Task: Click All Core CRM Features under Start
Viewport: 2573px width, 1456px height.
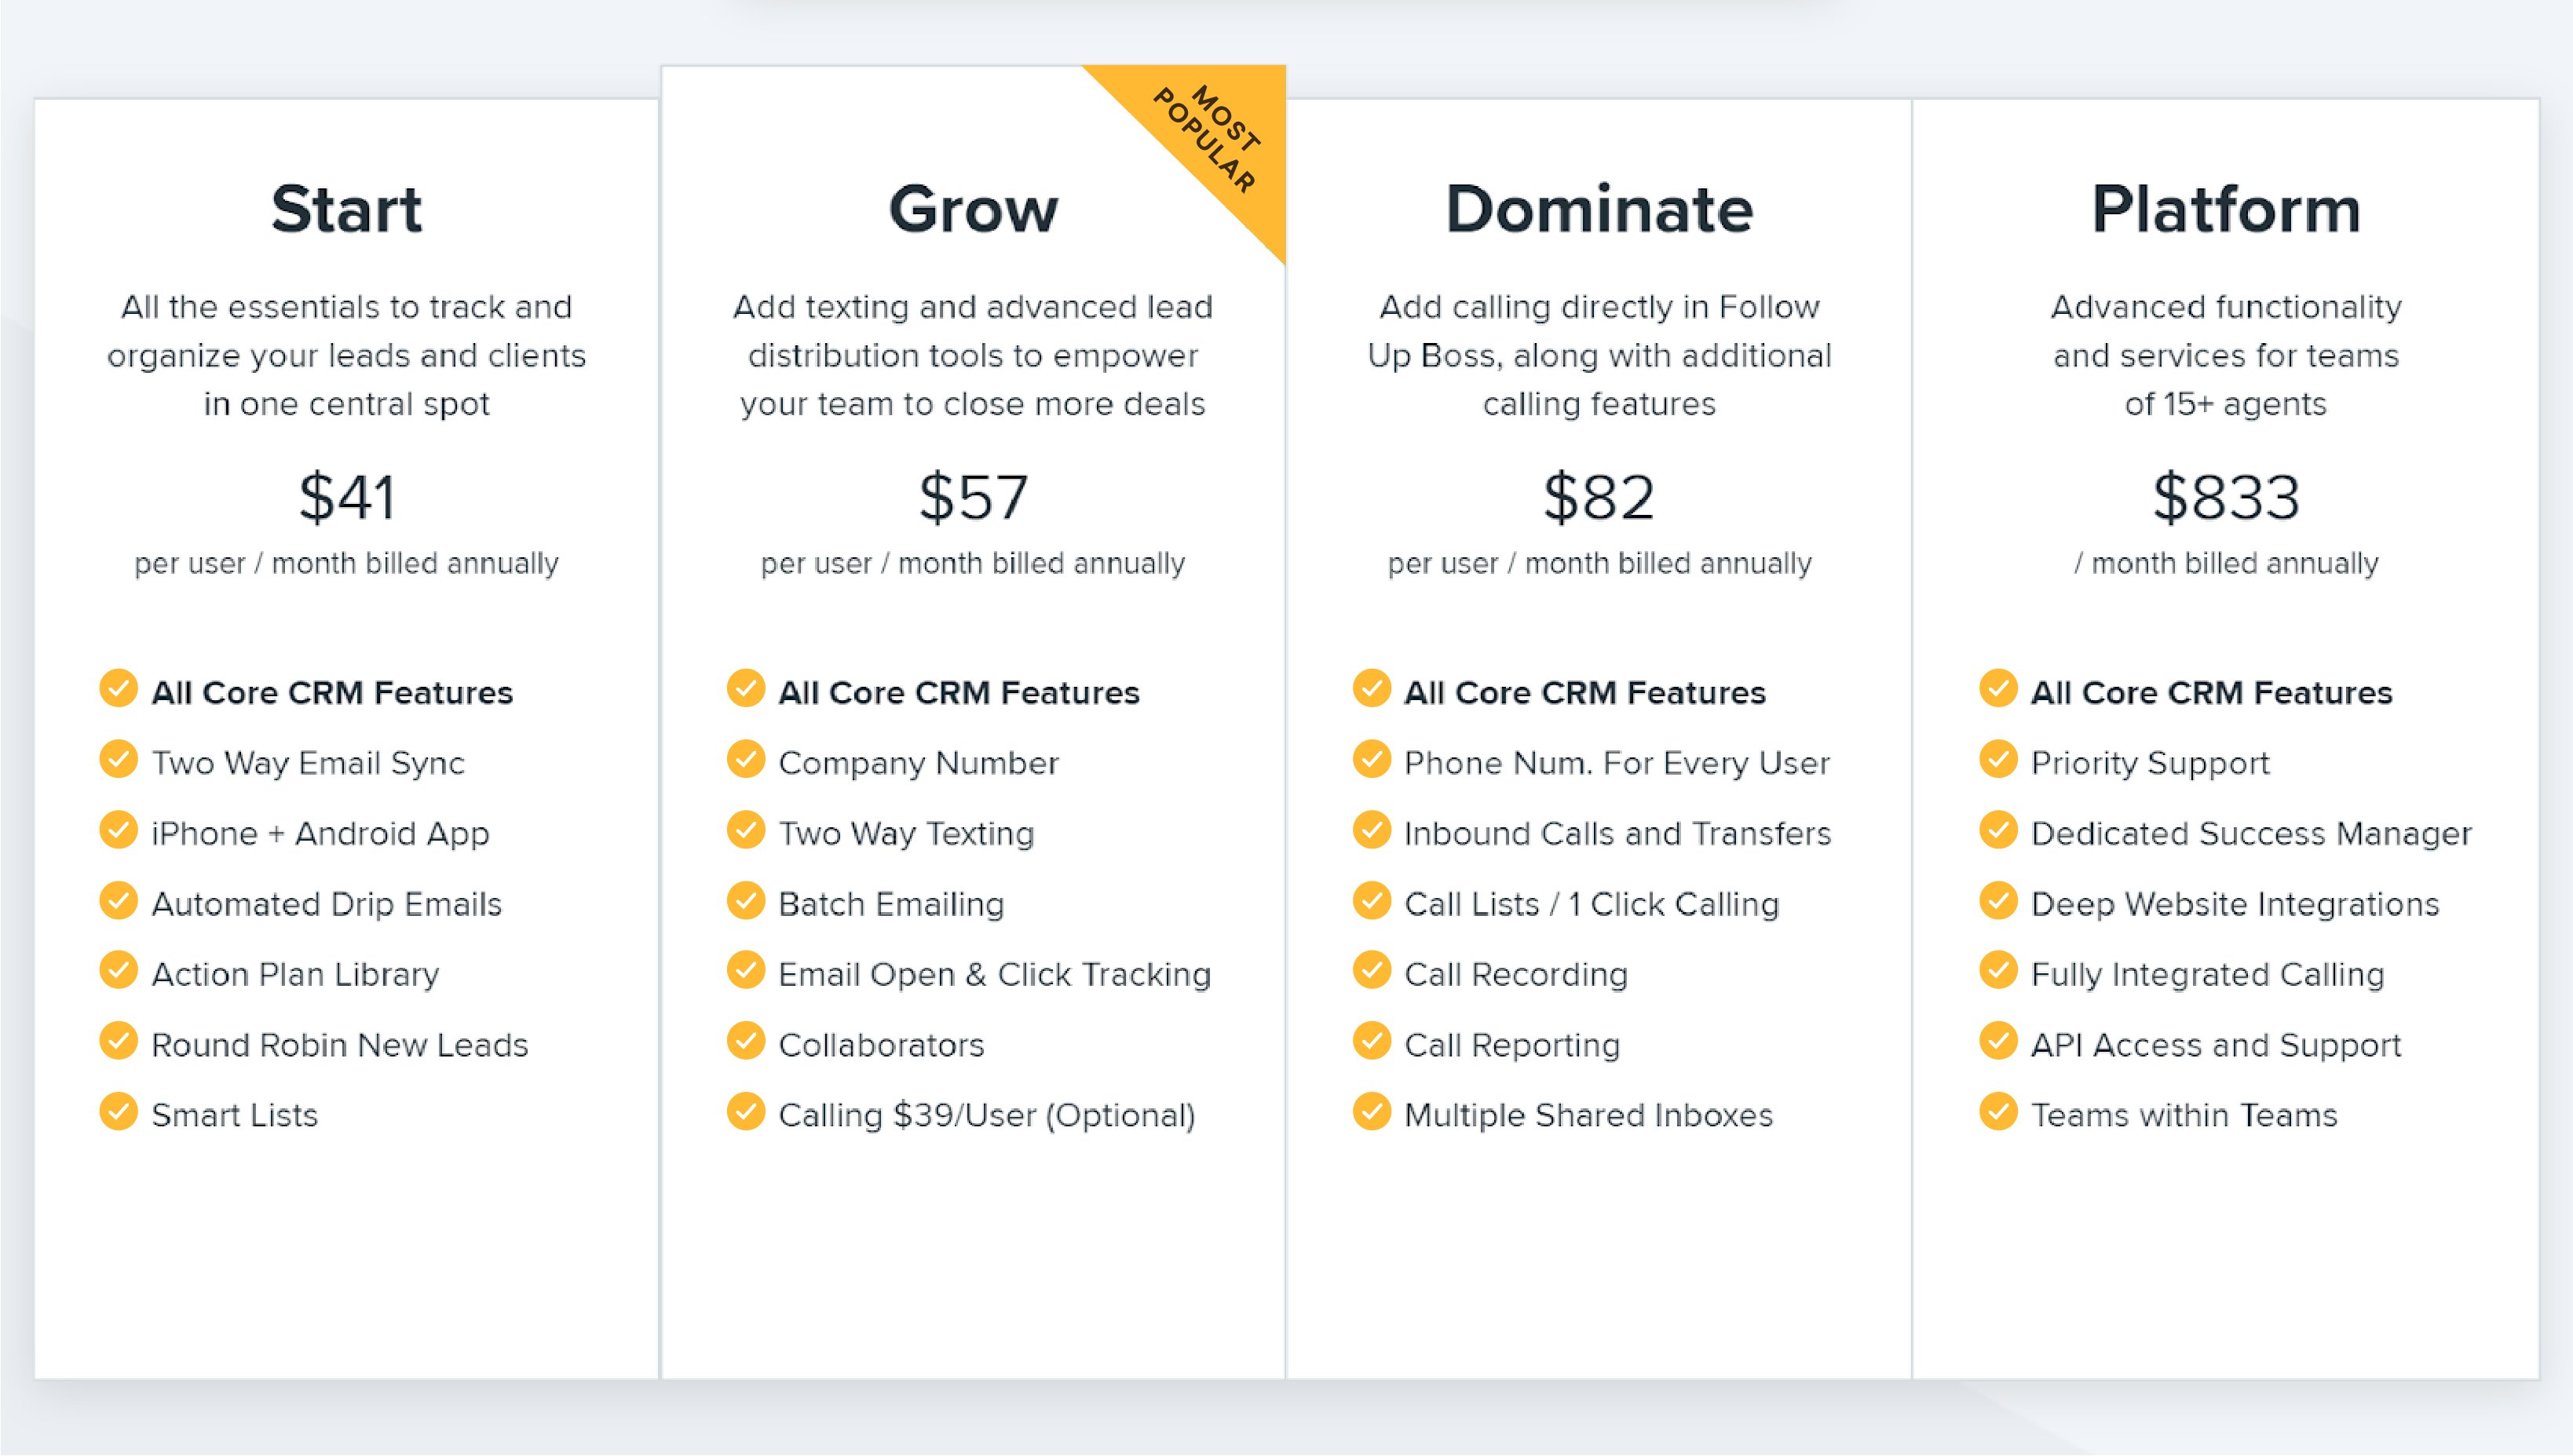Action: tap(332, 692)
